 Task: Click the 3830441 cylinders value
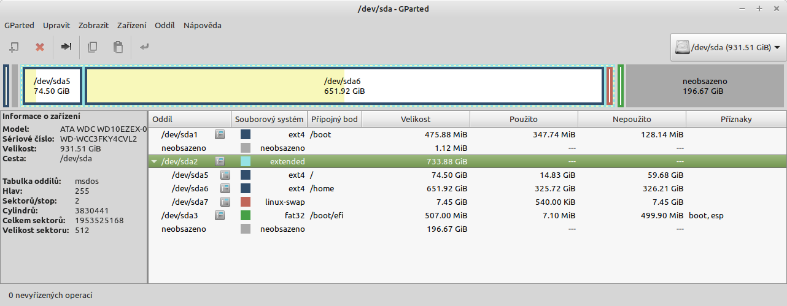coord(91,210)
